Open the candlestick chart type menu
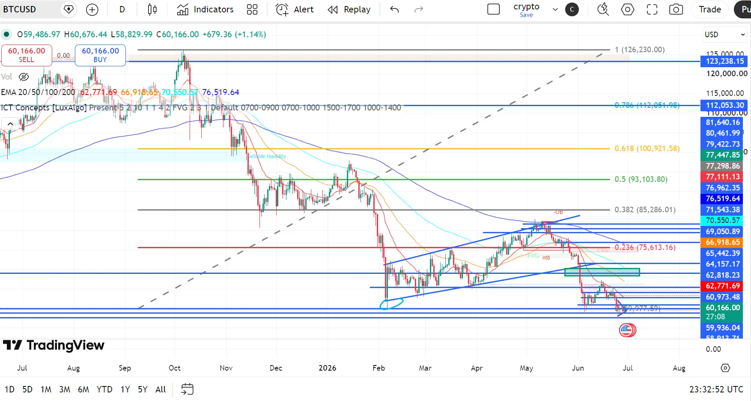The image size is (751, 401). coord(152,9)
